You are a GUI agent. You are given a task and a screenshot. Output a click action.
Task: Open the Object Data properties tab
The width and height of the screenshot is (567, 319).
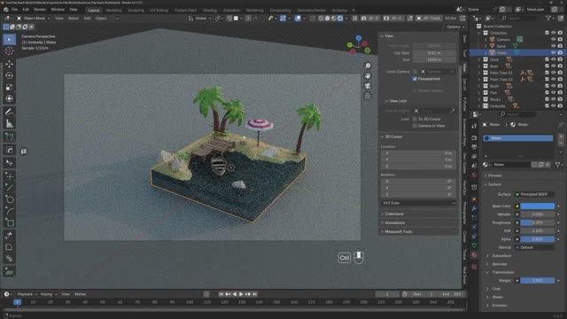tap(474, 245)
